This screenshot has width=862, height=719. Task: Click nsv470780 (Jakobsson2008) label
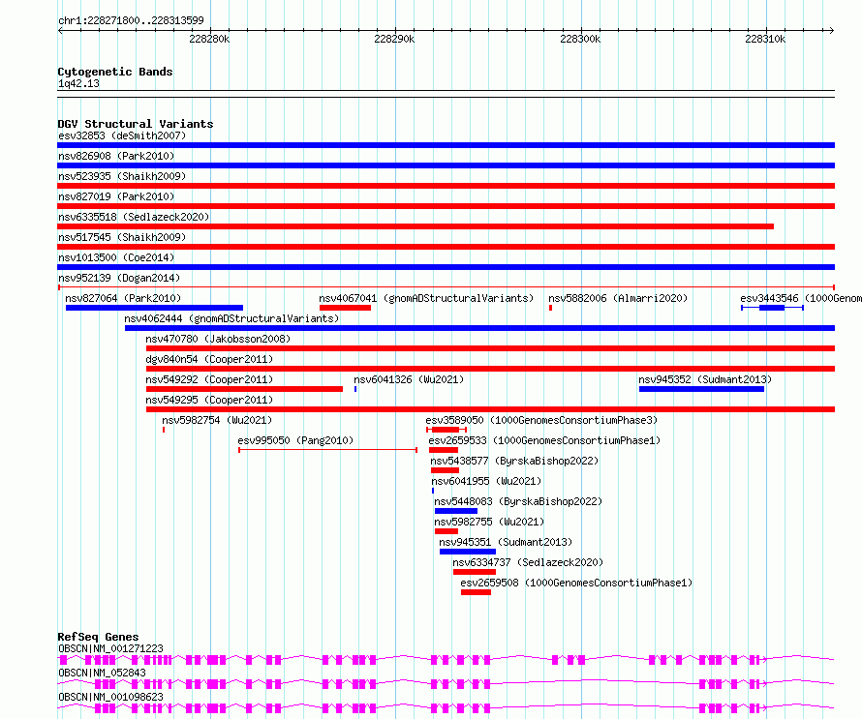coord(218,339)
